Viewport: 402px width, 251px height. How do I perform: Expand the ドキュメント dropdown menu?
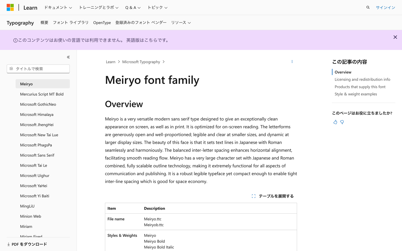58,8
